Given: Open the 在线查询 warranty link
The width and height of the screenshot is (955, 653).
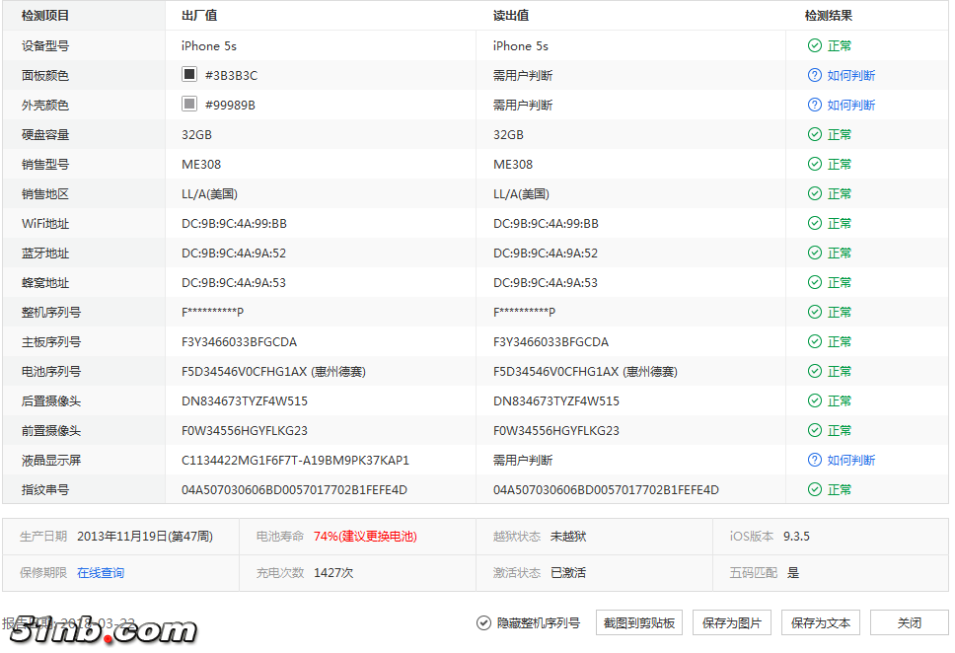Looking at the screenshot, I should (101, 572).
